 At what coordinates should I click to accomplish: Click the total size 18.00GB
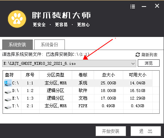click(108, 91)
